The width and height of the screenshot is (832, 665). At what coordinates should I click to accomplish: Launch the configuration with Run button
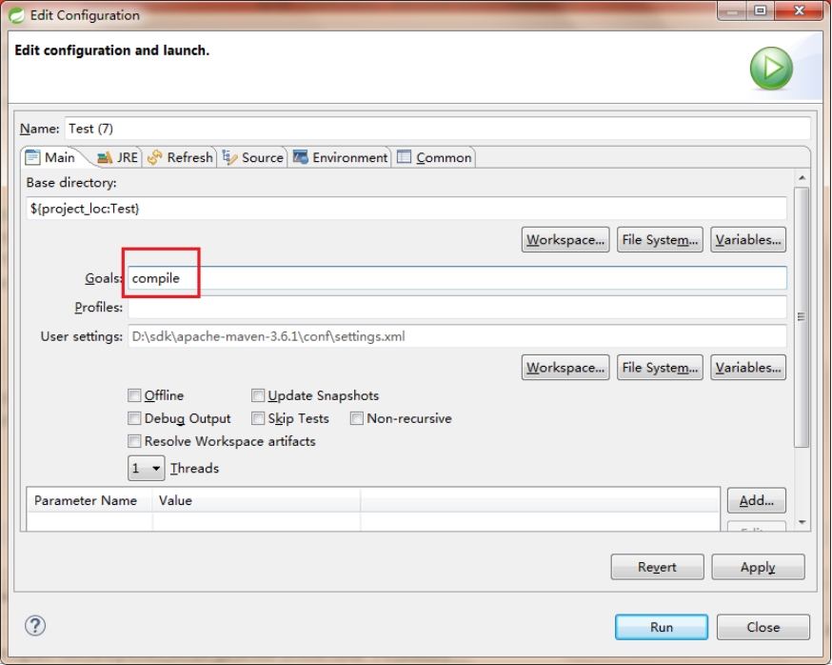pos(662,627)
